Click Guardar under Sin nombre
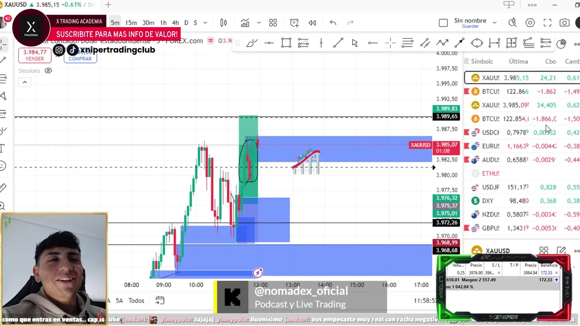This screenshot has width=580, height=326. [x=470, y=26]
